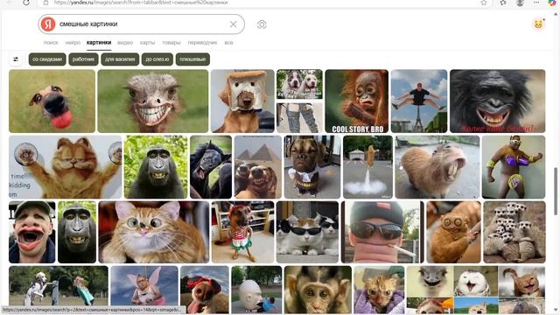
Task: Apply the 'плюшевые' suggestion chip
Action: pos(192,59)
